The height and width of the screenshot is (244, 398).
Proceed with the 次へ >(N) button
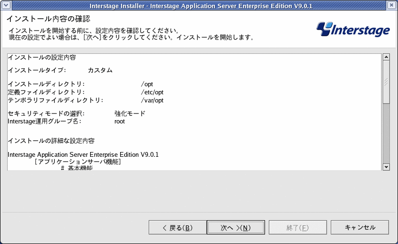tap(236, 227)
